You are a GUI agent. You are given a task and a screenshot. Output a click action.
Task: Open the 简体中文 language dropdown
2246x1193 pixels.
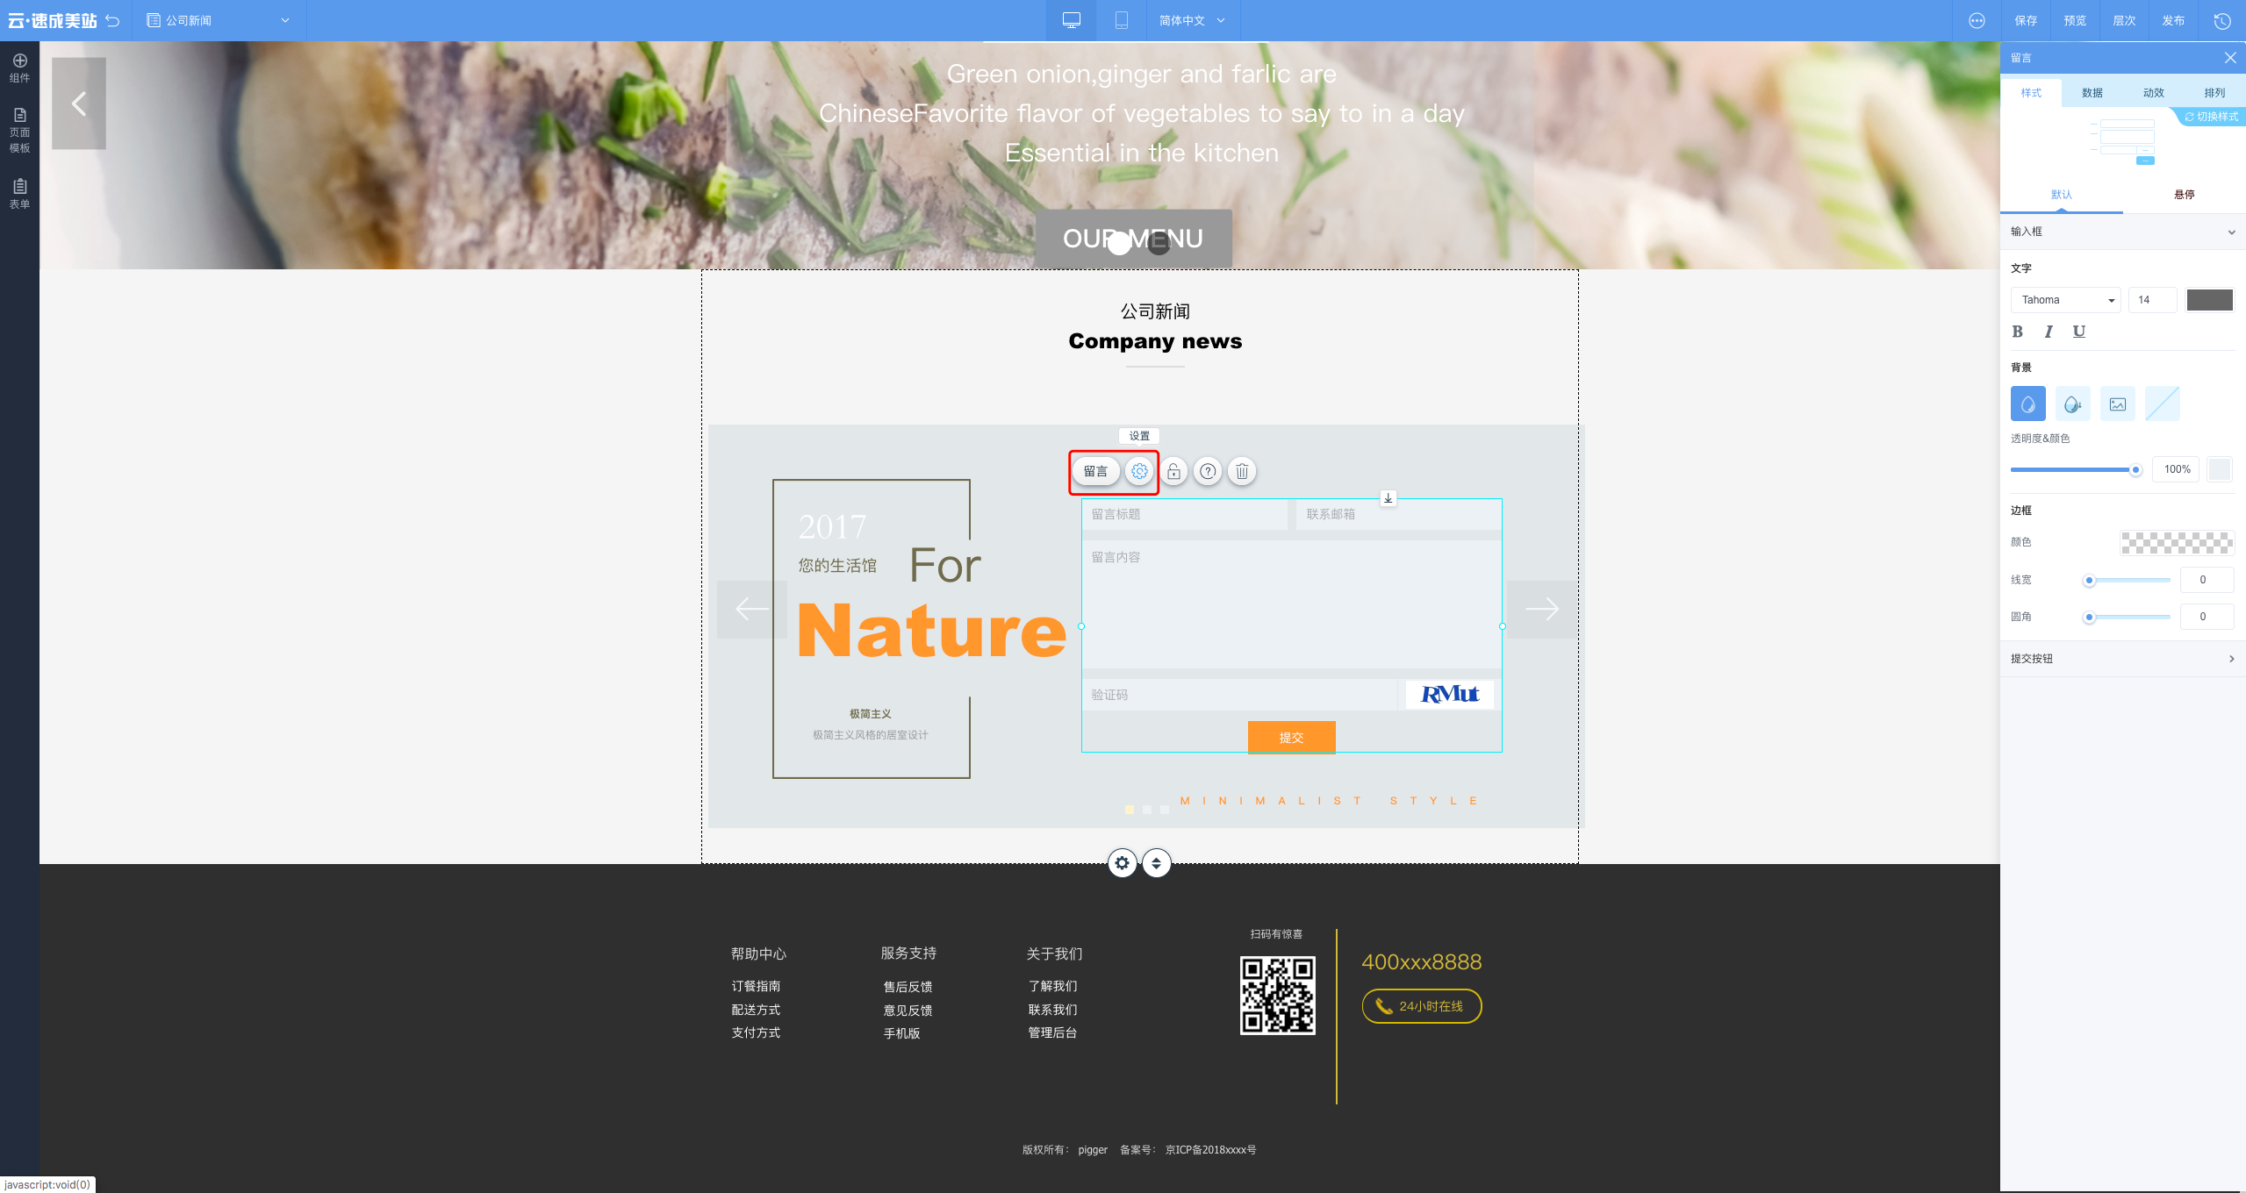coord(1192,20)
